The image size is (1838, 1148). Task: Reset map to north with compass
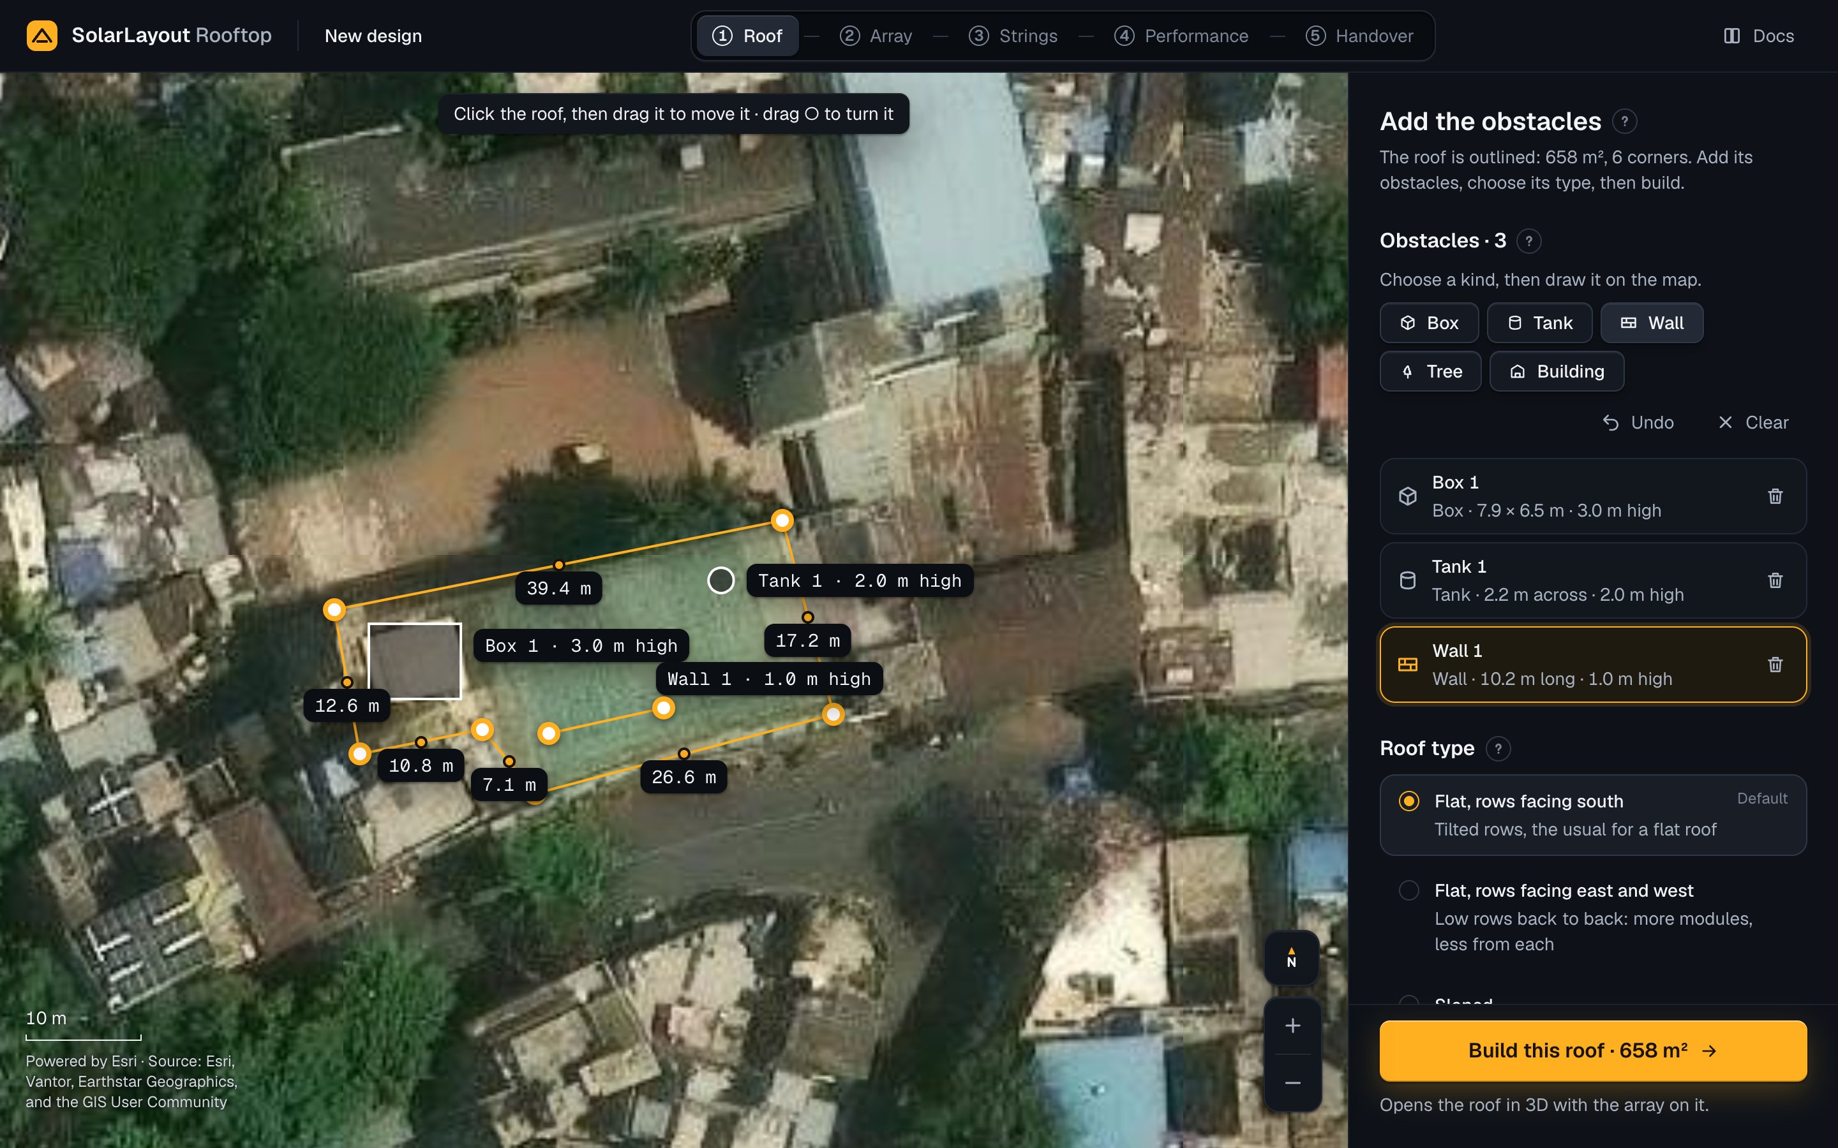(x=1291, y=957)
